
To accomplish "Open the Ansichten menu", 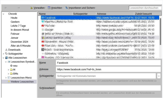I will click(x=55, y=8).
